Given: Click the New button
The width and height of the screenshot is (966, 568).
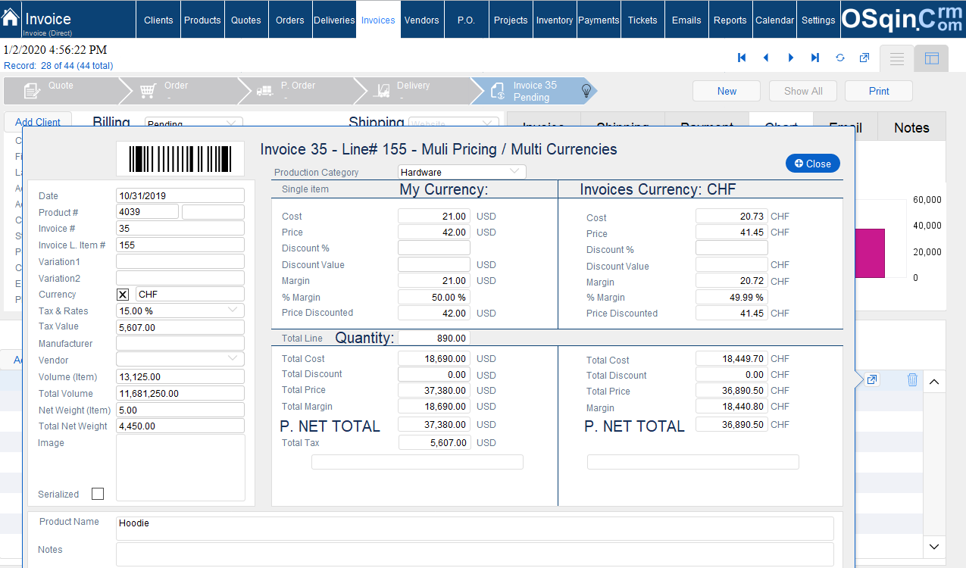Looking at the screenshot, I should 727,91.
